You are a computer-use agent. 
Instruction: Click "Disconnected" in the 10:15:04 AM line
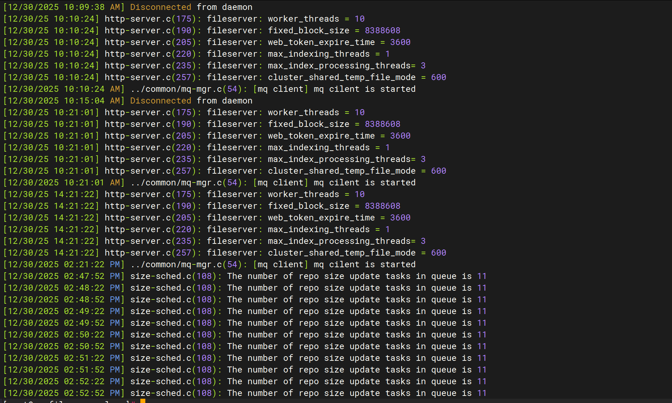(x=161, y=101)
